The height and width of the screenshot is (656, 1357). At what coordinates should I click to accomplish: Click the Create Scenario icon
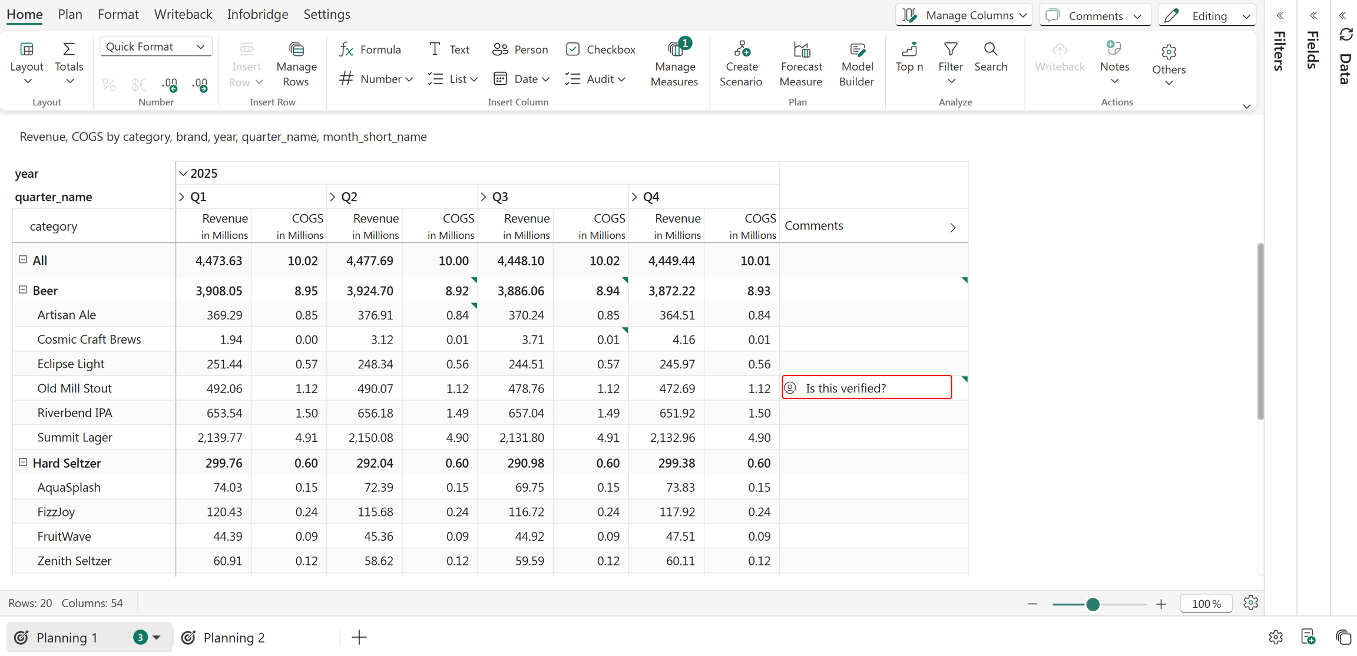tap(741, 48)
